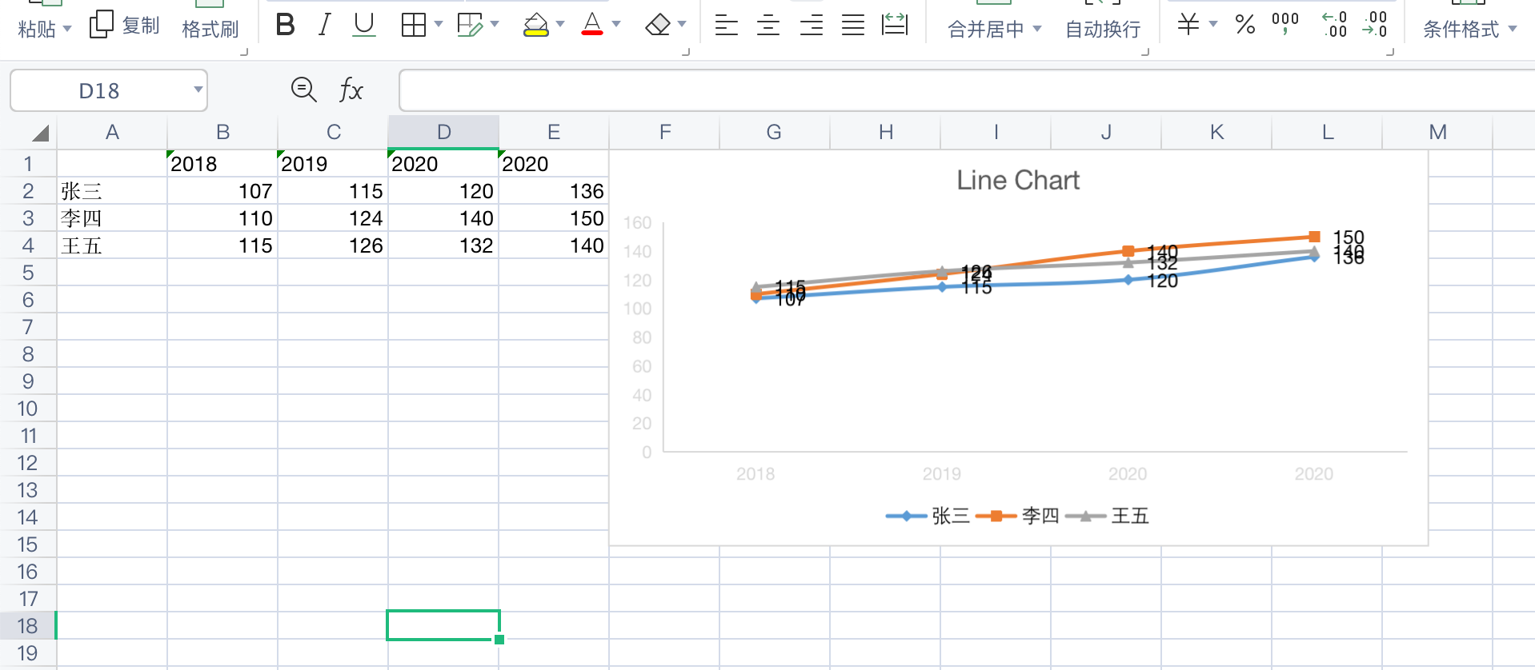Select cell A3 containing 李四
The image size is (1535, 670).
coord(112,218)
